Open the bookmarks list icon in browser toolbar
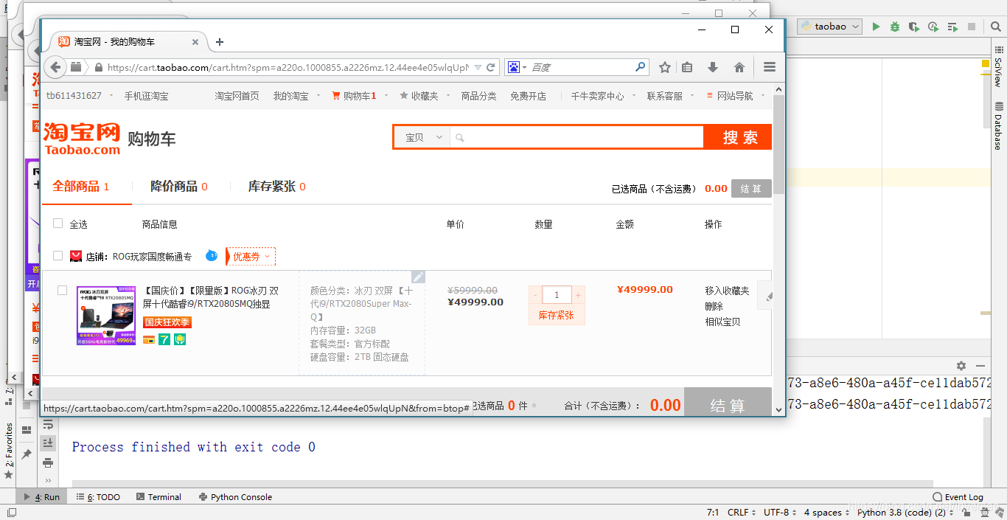The image size is (1007, 520). [687, 67]
